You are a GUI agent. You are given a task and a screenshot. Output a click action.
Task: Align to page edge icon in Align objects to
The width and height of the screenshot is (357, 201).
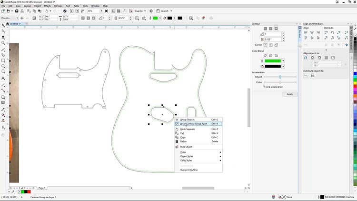tap(312, 58)
